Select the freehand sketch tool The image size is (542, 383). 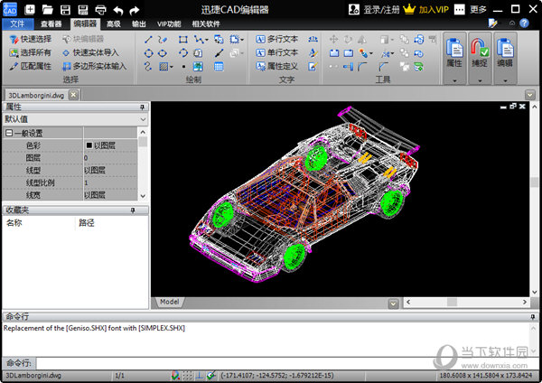coord(163,40)
